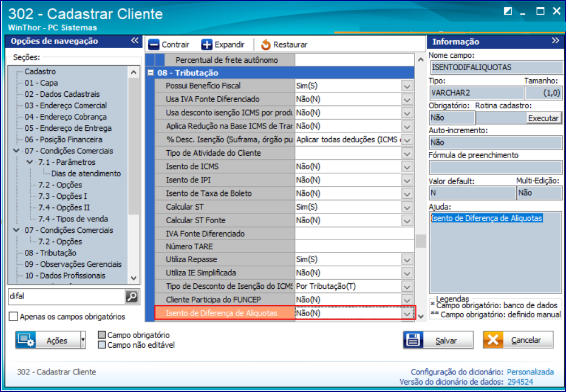
Task: Click the Ações list gear icon
Action: [25, 340]
